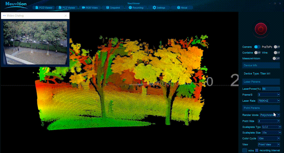Open the Settings gear icon
The height and width of the screenshot is (153, 284).
[154, 8]
